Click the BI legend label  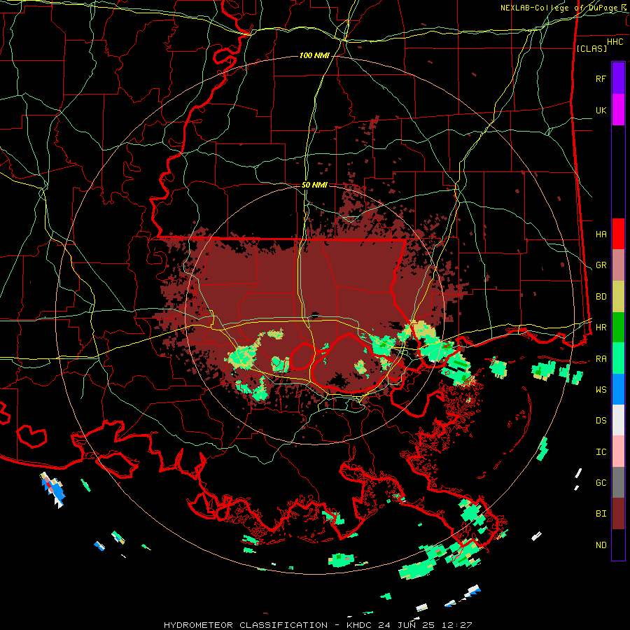tap(601, 514)
